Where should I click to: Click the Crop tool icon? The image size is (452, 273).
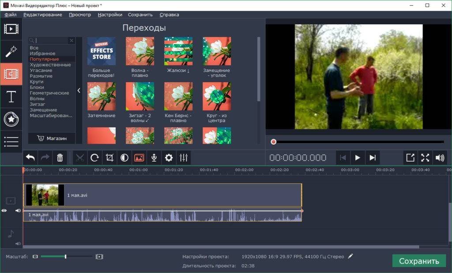point(109,158)
